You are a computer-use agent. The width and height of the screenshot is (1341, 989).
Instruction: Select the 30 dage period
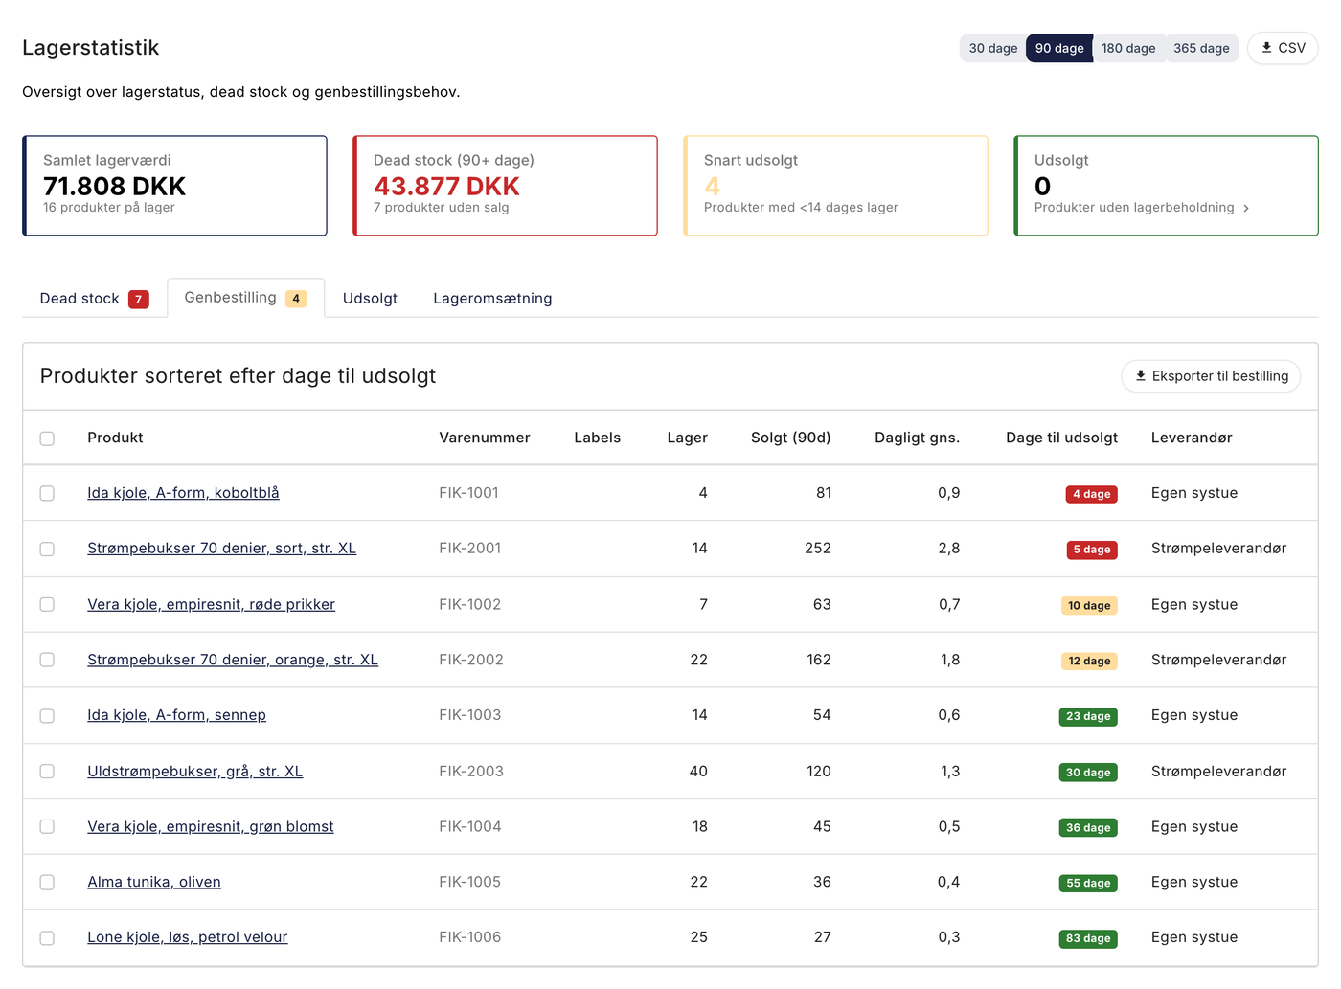click(993, 48)
